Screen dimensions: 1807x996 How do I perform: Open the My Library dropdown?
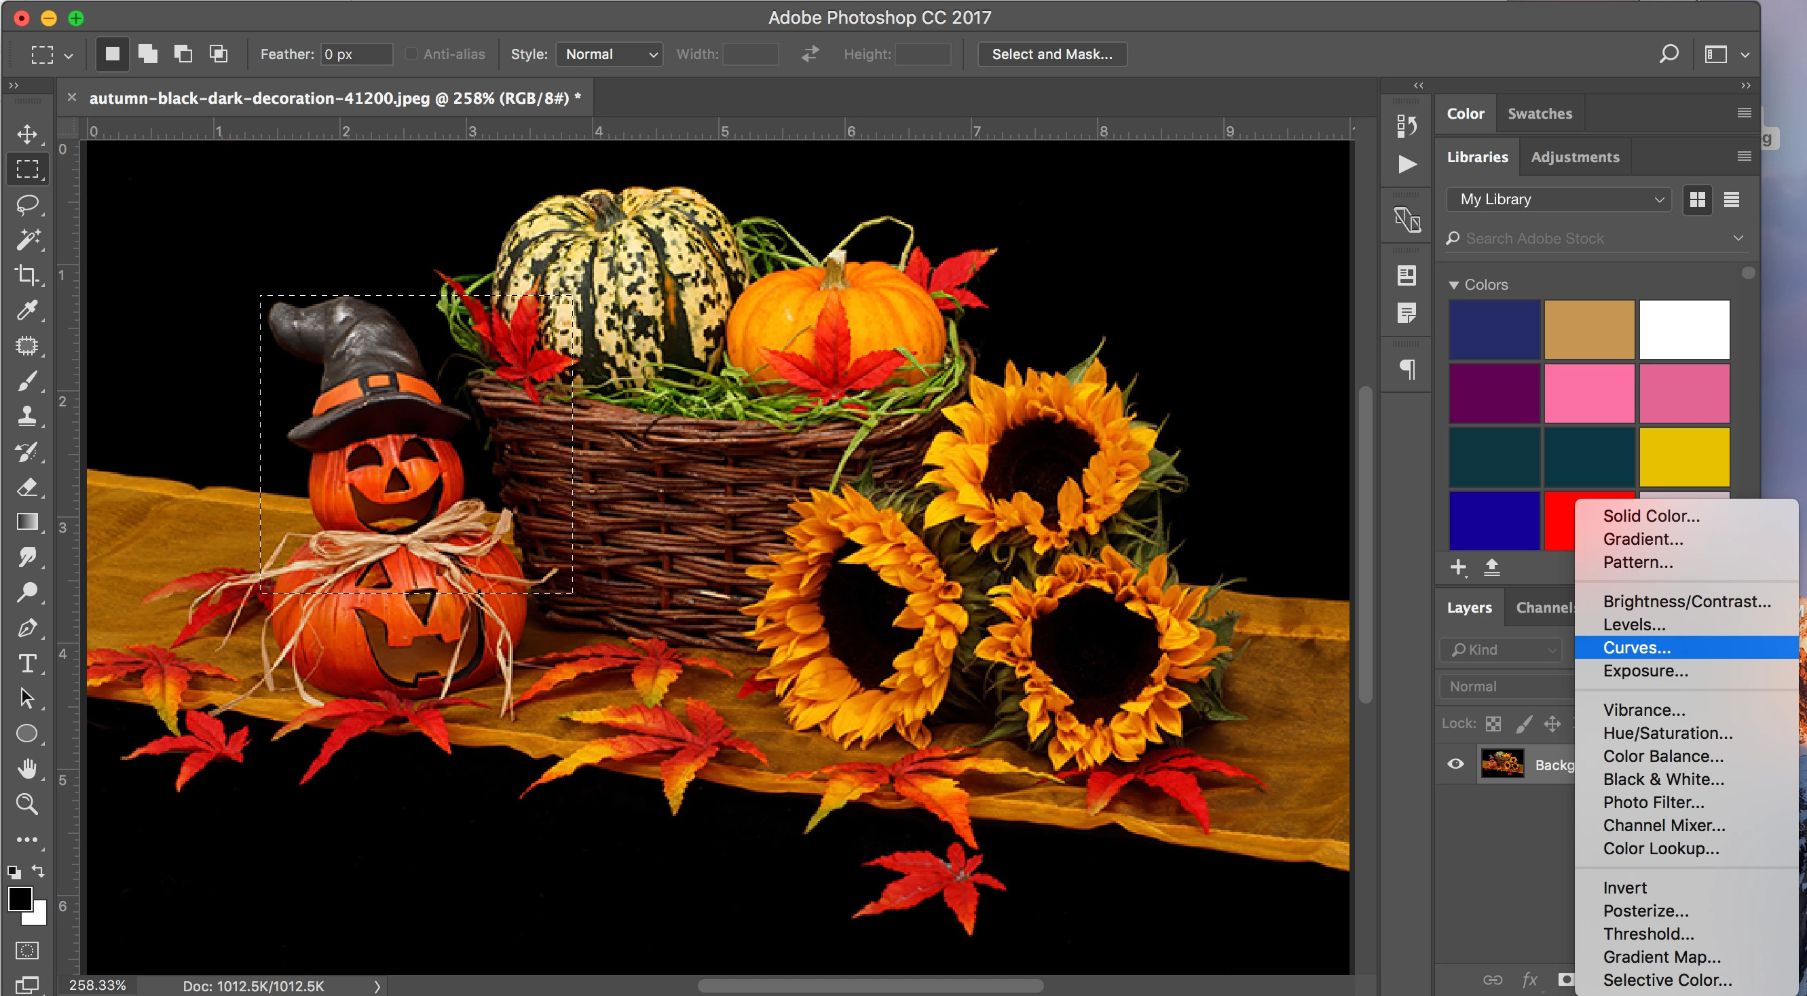(x=1559, y=199)
